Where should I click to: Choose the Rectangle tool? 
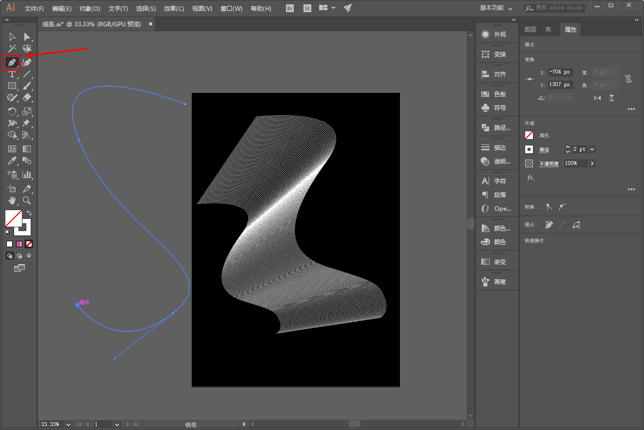12,86
